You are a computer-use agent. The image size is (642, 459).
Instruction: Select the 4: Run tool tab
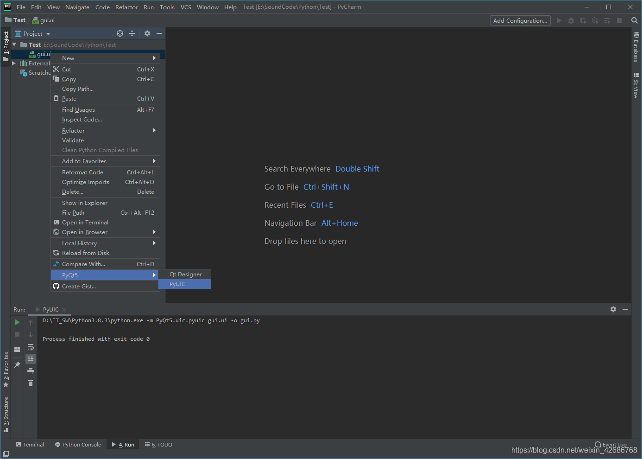[x=123, y=445]
